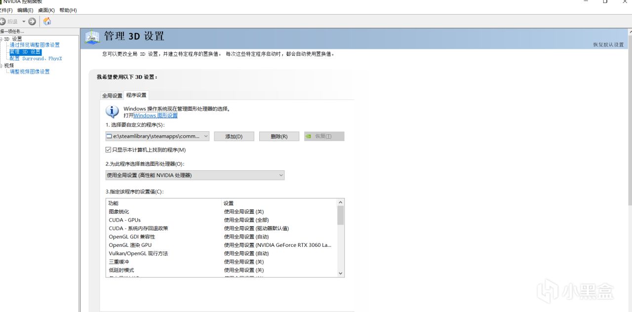Select 图象锐化 setting row

click(x=221, y=212)
